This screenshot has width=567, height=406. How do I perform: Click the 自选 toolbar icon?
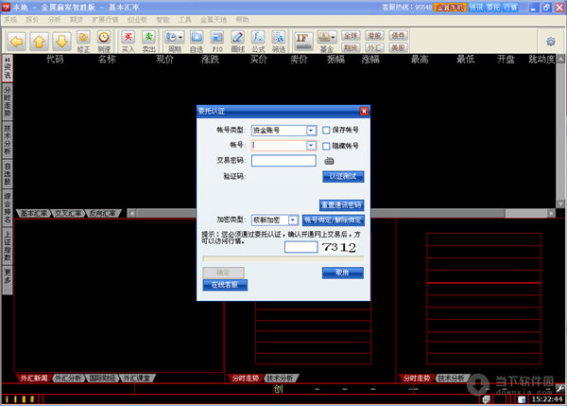coord(197,42)
